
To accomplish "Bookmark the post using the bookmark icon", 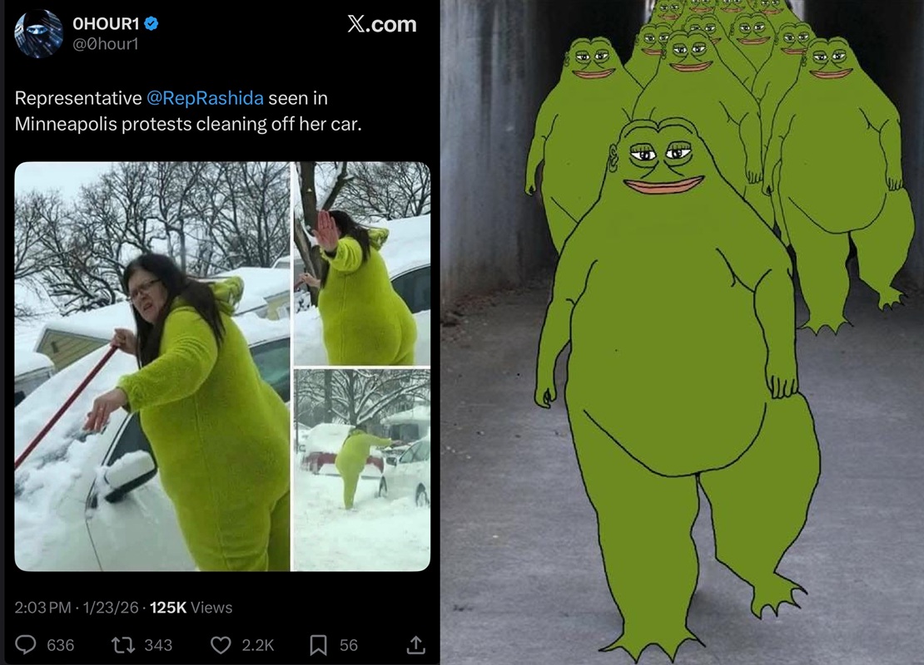I will (318, 645).
